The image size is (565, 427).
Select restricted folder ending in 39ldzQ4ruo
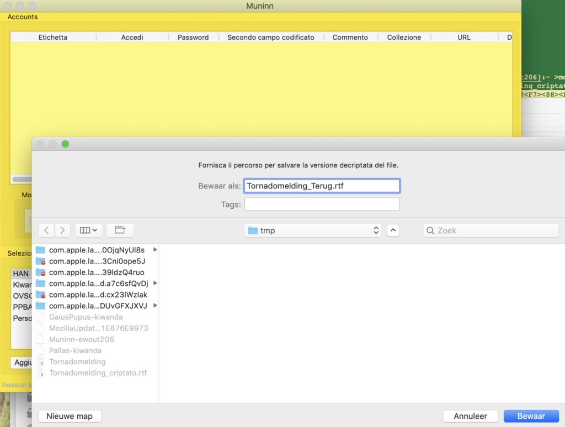[97, 272]
